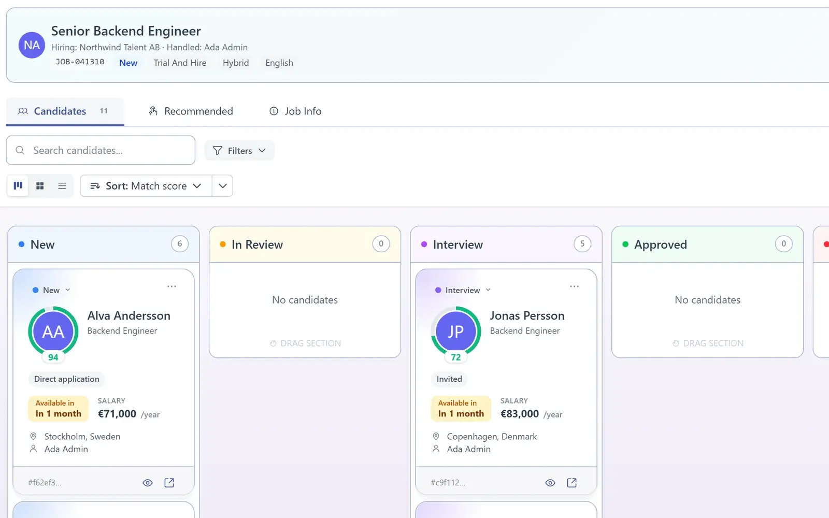Viewport: 829px width, 518px height.
Task: Click the JOB-041310 identifier
Action: 80,62
